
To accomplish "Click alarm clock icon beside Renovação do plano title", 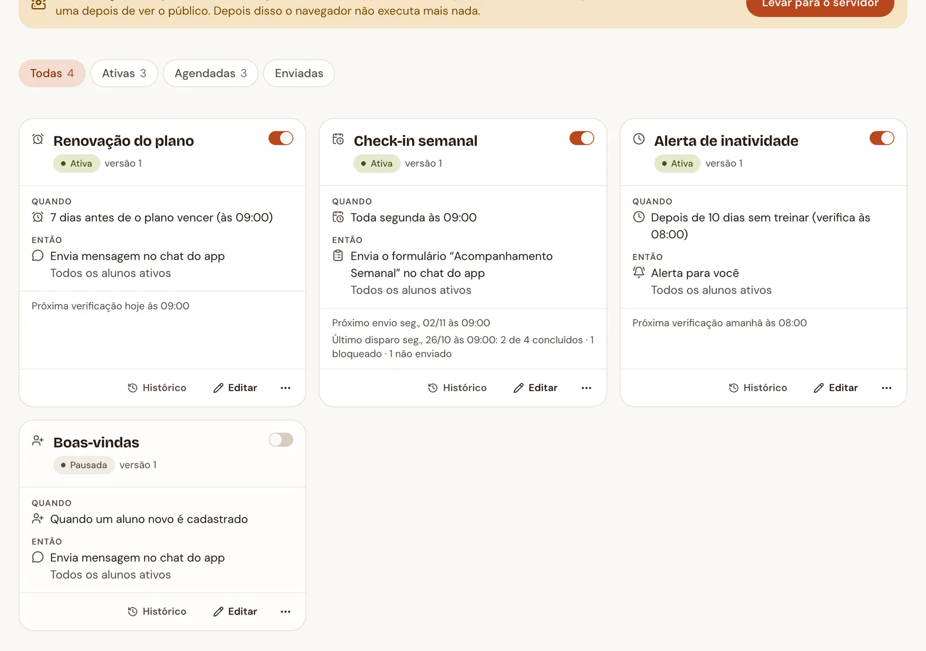I will pos(38,139).
